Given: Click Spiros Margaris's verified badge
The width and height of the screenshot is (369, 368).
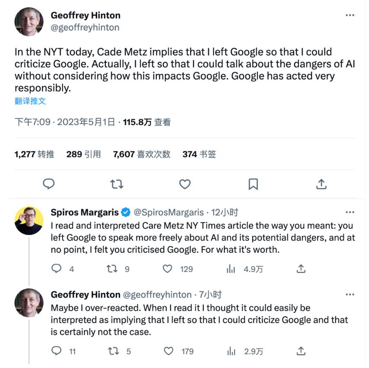Looking at the screenshot, I should (125, 211).
